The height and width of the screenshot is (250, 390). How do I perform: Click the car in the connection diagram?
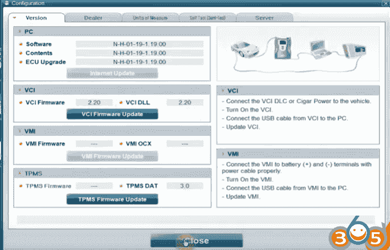[x=246, y=50]
